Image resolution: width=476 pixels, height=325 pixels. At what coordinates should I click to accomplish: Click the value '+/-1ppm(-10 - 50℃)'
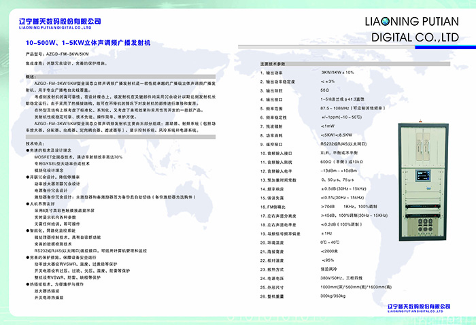point(341,117)
